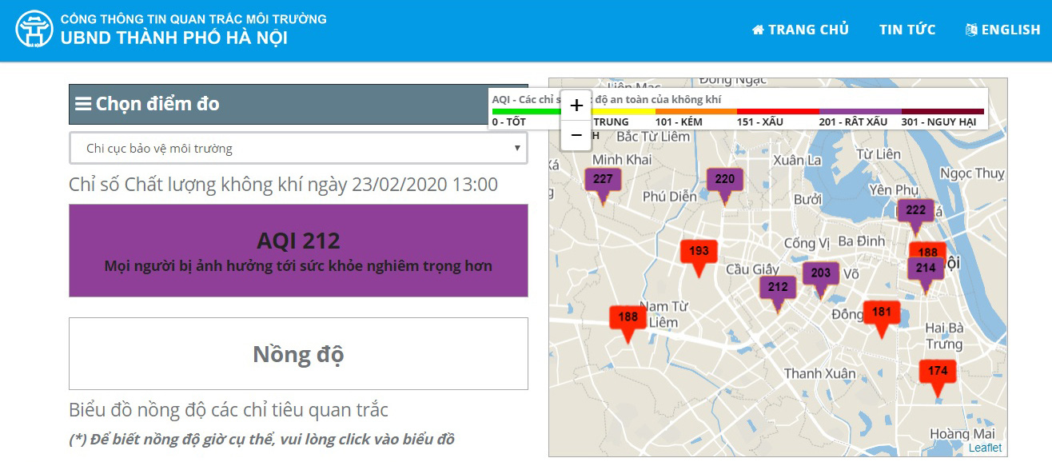Click the maroon 301 - NGUY HẠI legend segment
Viewport: 1052px width, 462px height.
pyautogui.click(x=942, y=117)
